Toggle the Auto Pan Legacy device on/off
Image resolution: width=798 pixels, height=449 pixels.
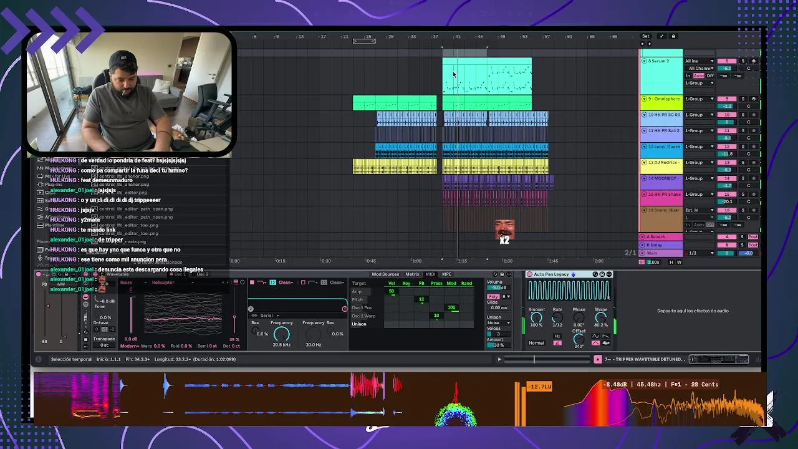tap(529, 274)
